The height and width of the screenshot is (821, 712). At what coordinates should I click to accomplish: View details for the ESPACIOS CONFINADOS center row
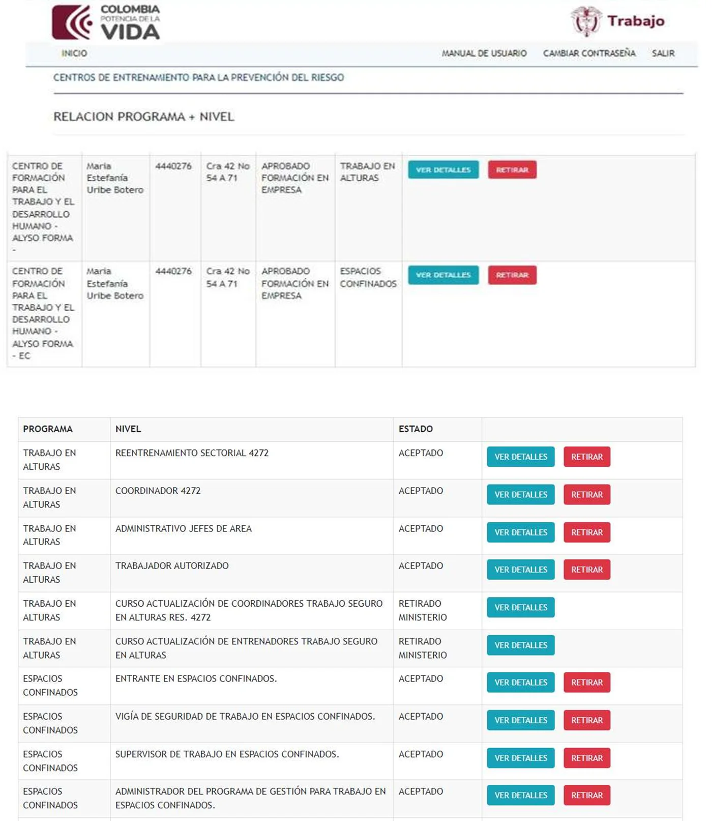443,275
